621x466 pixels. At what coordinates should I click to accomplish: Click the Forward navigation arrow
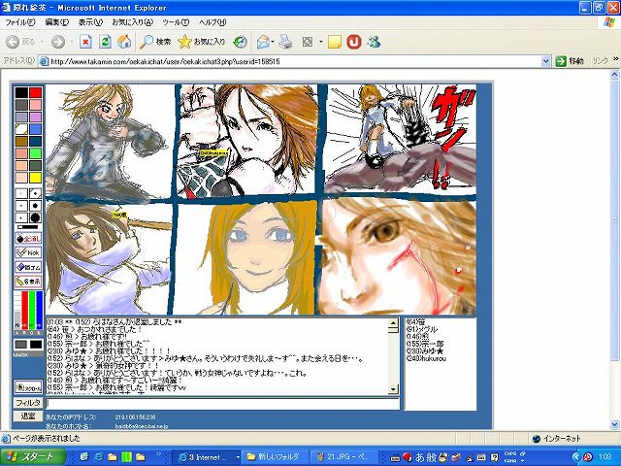pyautogui.click(x=58, y=42)
